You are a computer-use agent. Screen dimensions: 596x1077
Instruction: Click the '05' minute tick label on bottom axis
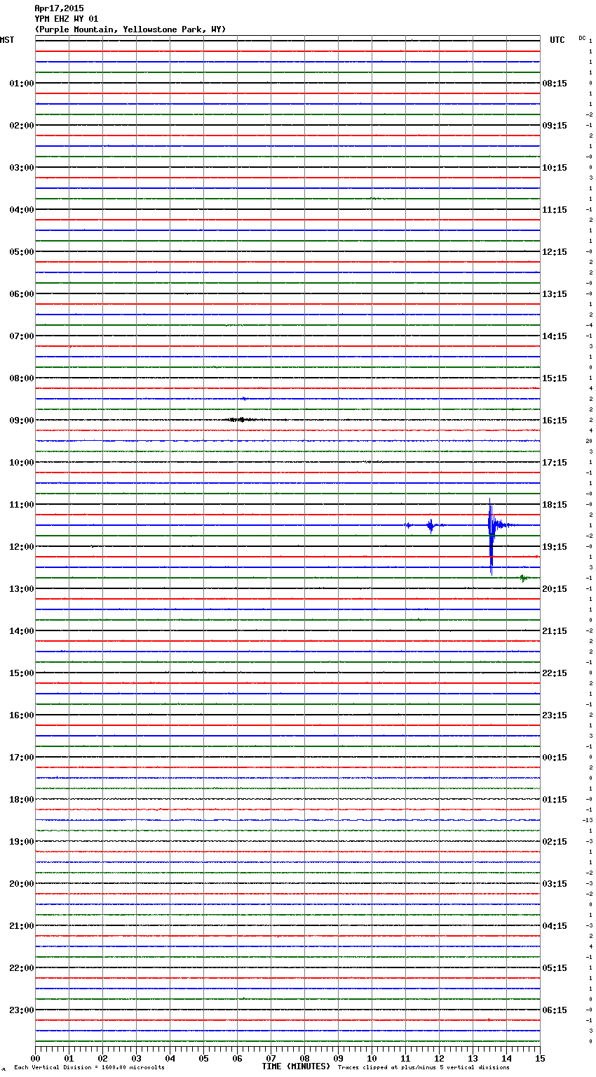[203, 1058]
